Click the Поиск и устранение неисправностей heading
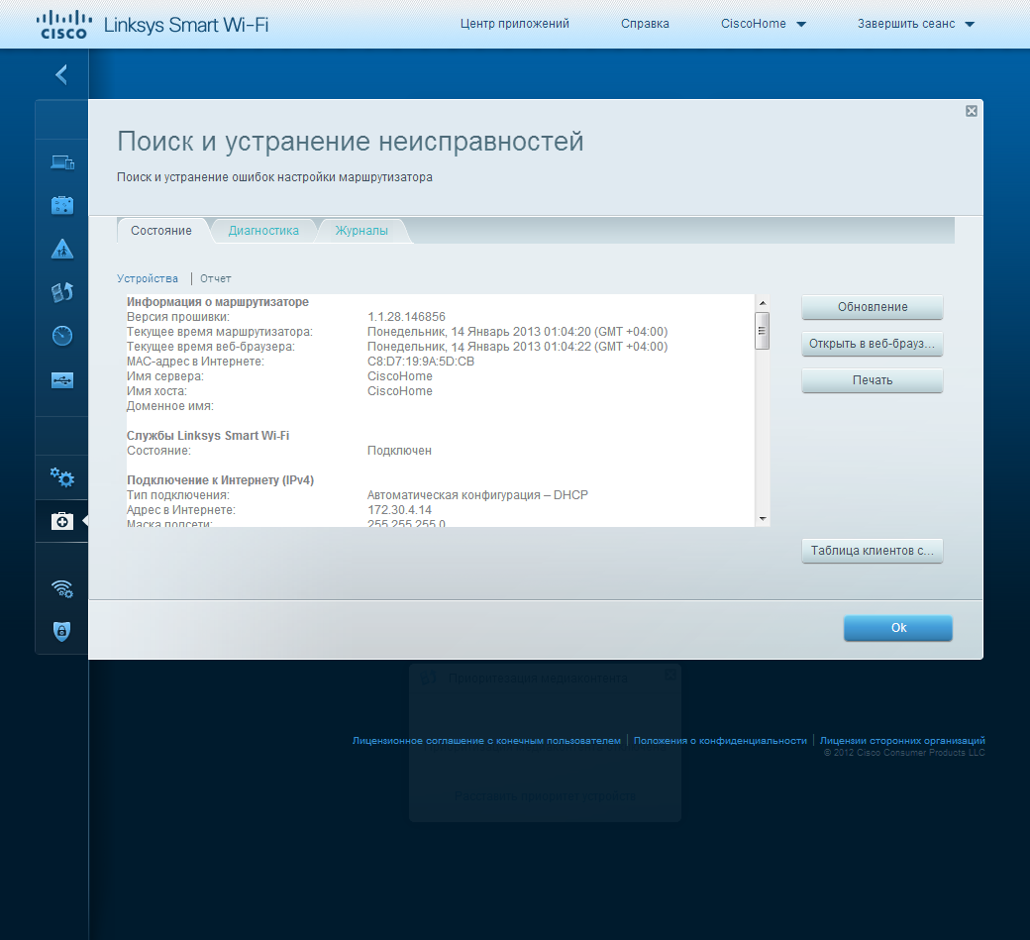 [x=351, y=142]
